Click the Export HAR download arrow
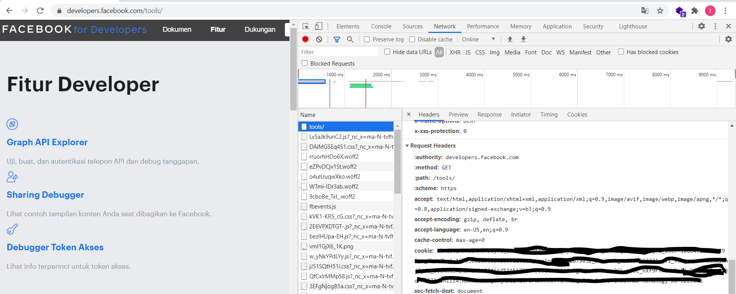Viewport: 736px width, 294px height. click(x=523, y=39)
